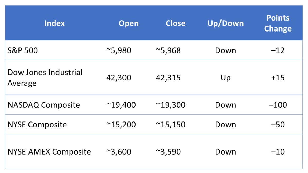Select the Points Change column header

278,23
